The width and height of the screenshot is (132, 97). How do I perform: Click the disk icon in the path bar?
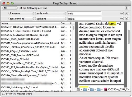point(78,89)
